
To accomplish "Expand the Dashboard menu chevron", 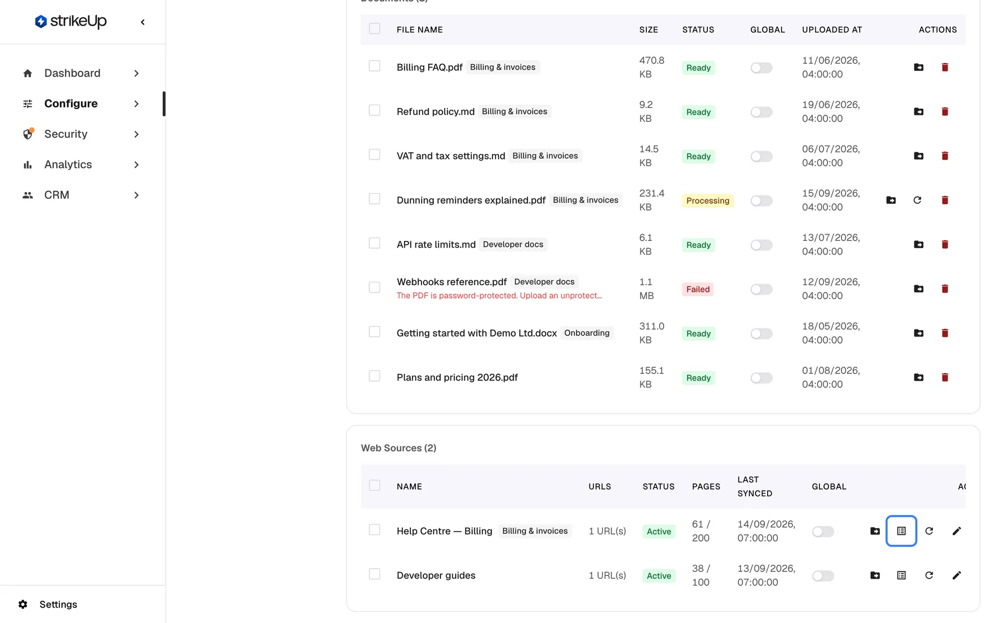I will [x=136, y=74].
